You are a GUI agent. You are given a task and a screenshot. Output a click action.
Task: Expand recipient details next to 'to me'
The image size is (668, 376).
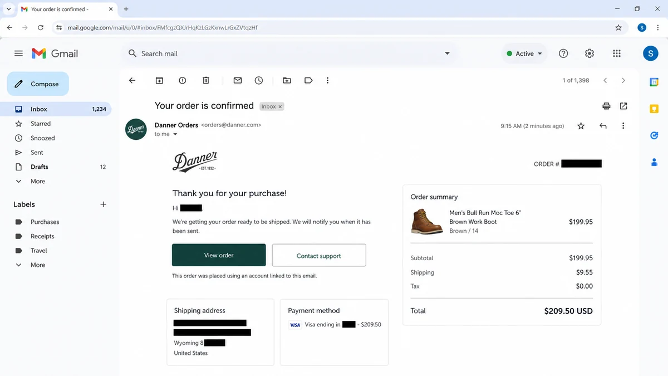(175, 134)
